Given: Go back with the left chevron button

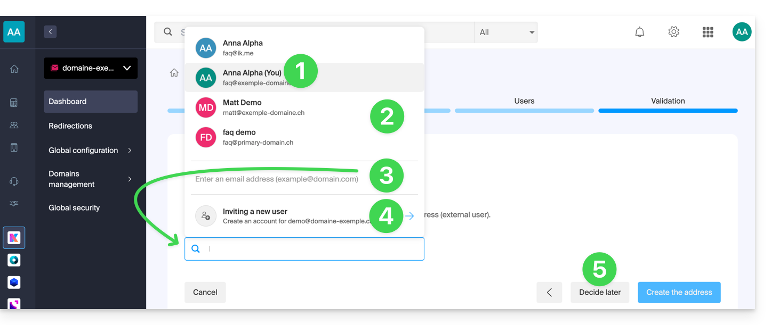Looking at the screenshot, I should coord(549,293).
